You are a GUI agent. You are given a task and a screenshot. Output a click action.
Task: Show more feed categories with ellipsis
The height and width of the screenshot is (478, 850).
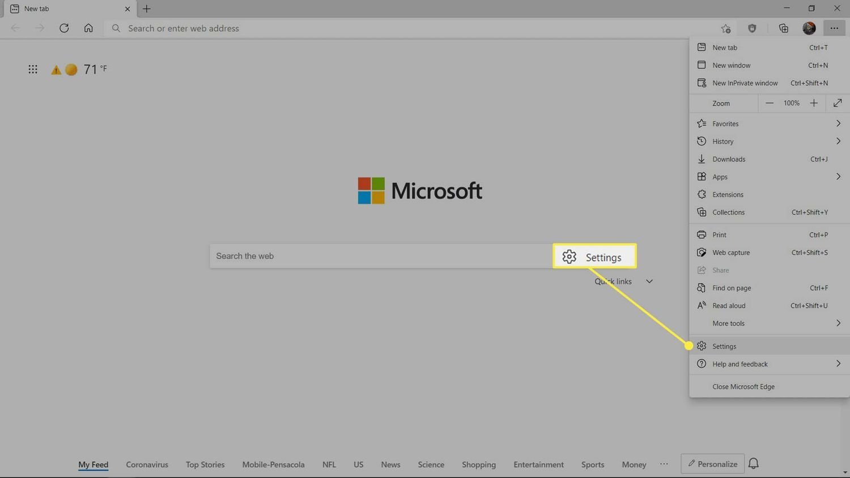pos(664,464)
